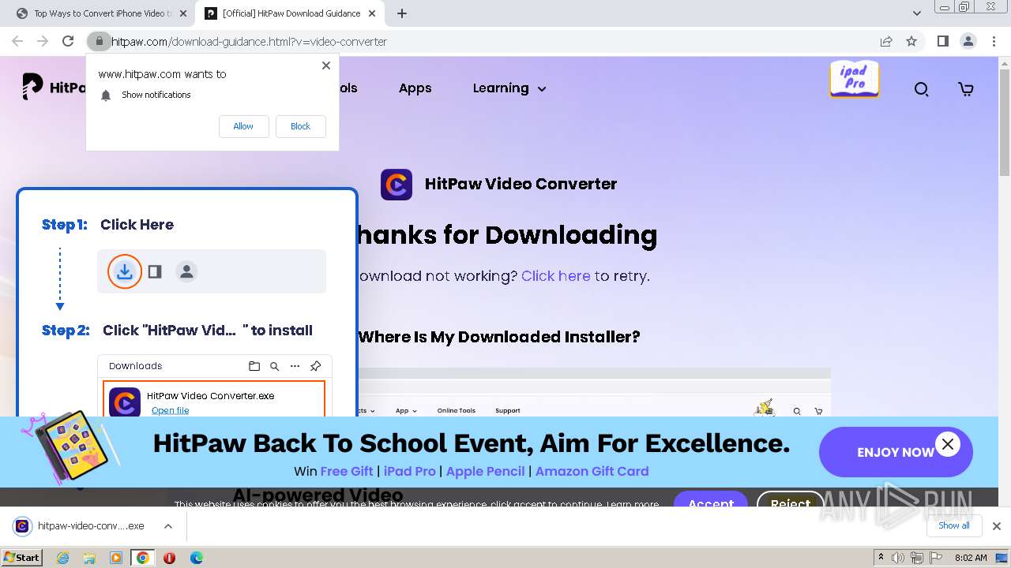
Task: Open the site search magnifier icon
Action: [x=921, y=89]
